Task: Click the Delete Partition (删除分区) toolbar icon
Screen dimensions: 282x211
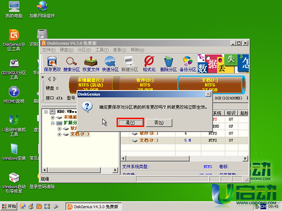Action: pyautogui.click(x=169, y=63)
